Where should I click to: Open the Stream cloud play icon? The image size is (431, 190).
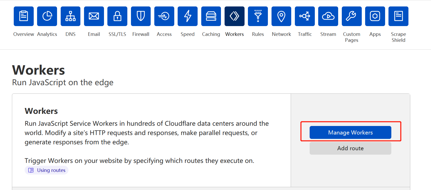click(x=328, y=16)
